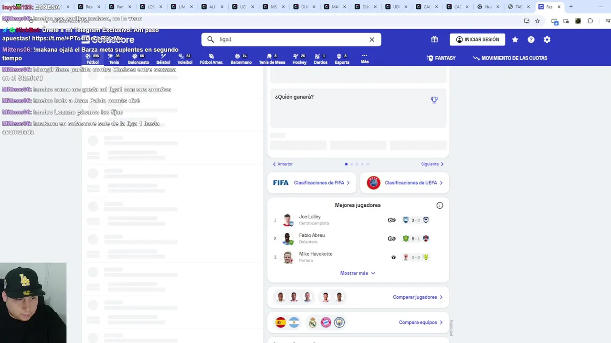Click the name Fabio Abreu
611x343 pixels.
pos(312,235)
